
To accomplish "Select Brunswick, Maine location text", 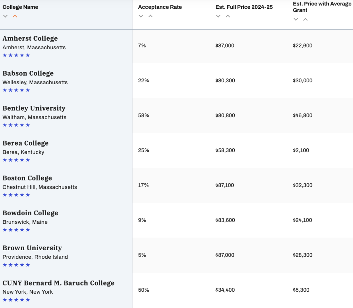I will click(25, 222).
